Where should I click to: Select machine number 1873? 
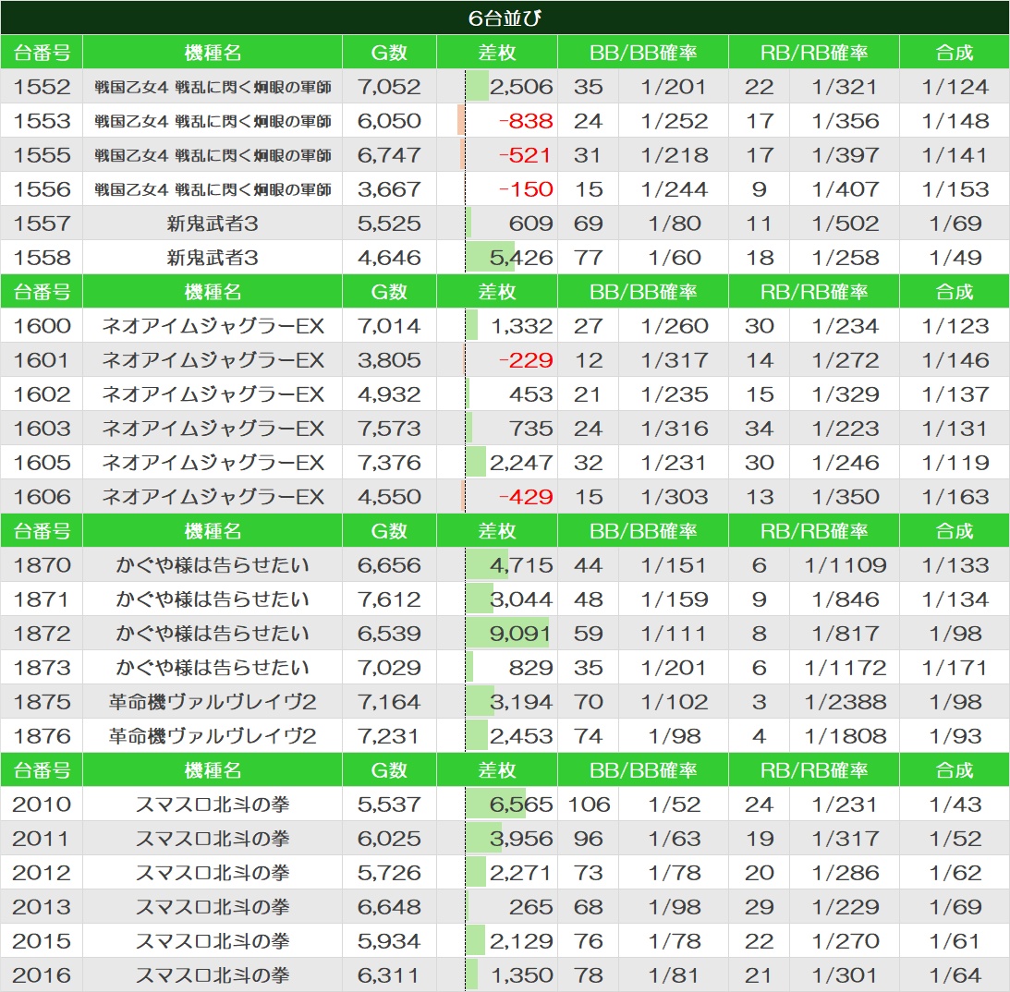[42, 668]
